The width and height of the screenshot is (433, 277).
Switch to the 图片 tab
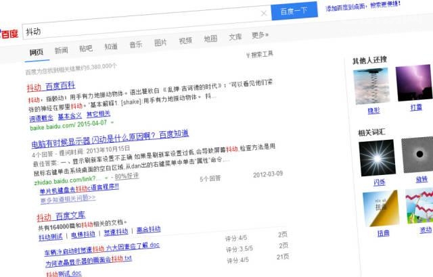160,43
